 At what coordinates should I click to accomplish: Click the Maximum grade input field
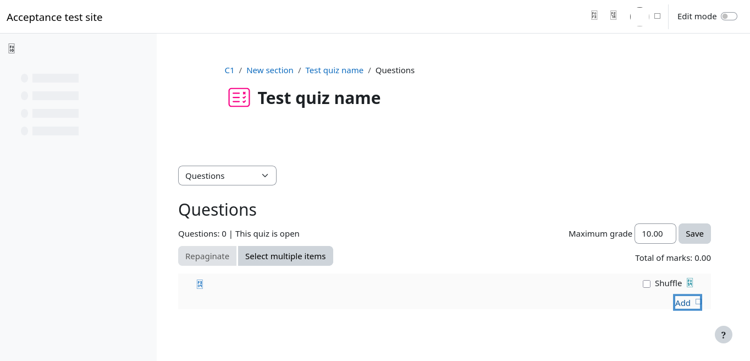[x=655, y=234]
